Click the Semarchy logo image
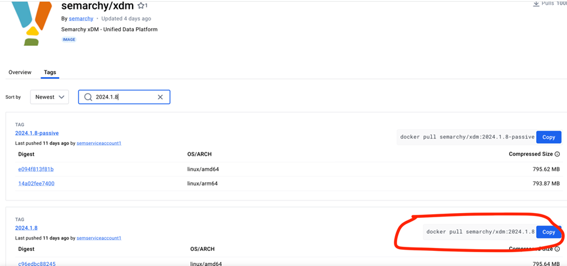 (31, 23)
